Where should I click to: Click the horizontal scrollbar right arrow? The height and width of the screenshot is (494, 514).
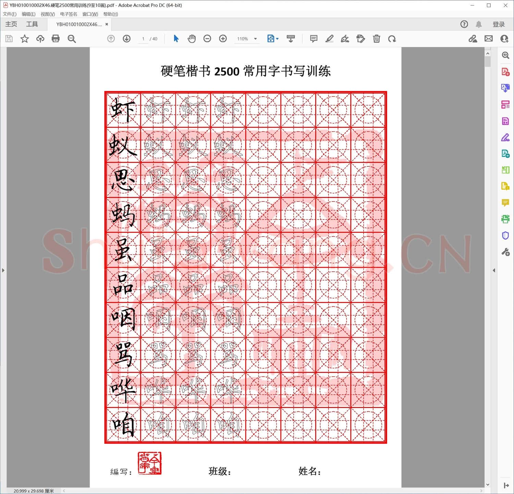[481, 491]
